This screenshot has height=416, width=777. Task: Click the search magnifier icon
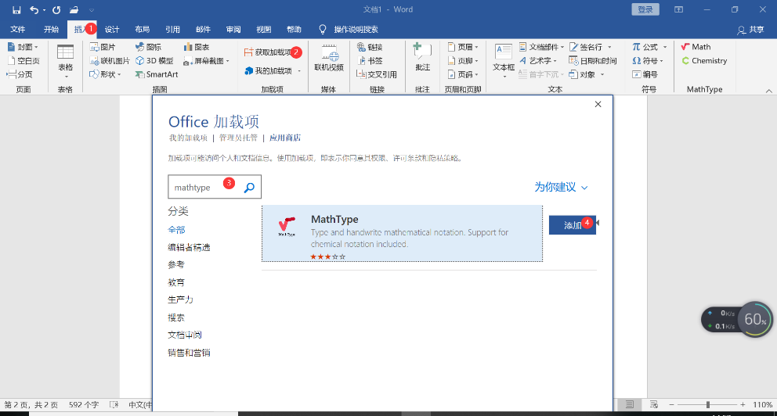point(249,188)
